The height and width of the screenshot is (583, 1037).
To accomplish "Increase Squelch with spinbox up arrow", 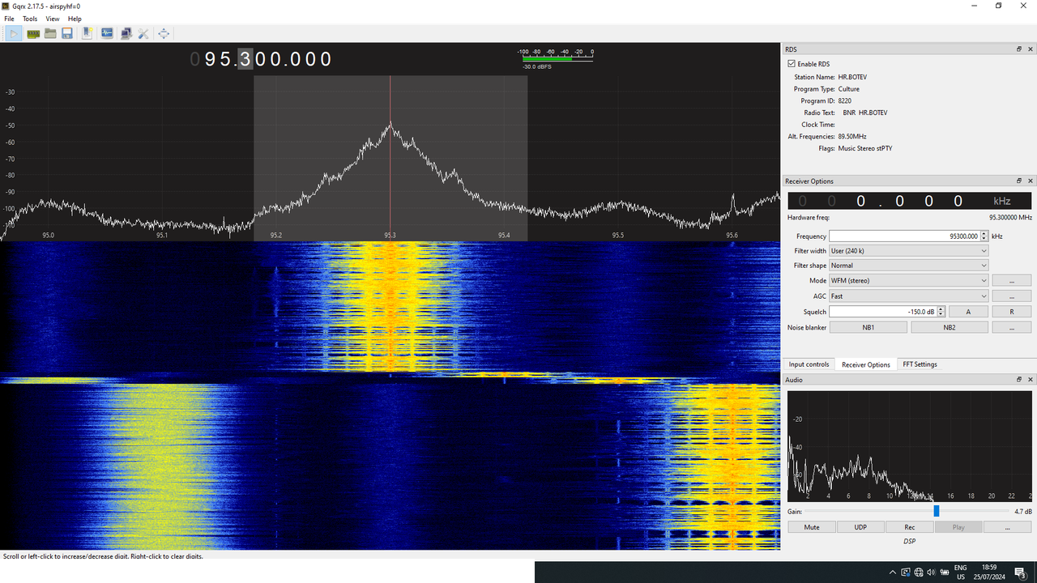I will tap(941, 309).
